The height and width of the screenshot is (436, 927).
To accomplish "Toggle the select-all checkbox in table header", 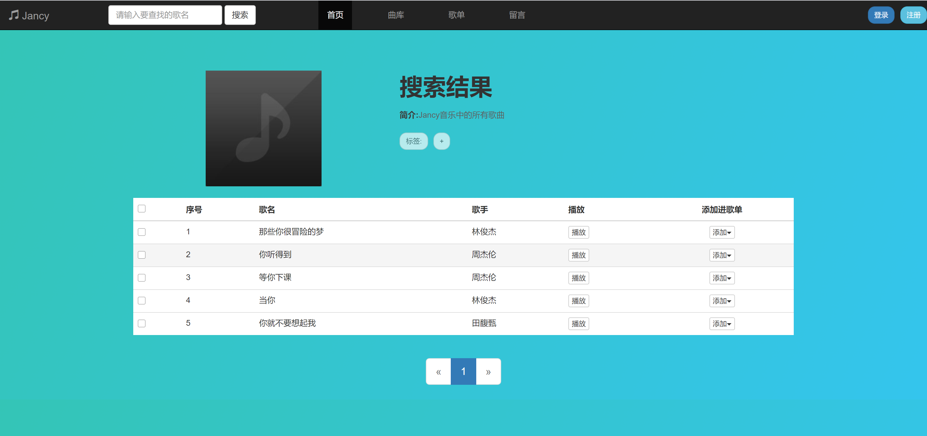I will pyautogui.click(x=142, y=209).
